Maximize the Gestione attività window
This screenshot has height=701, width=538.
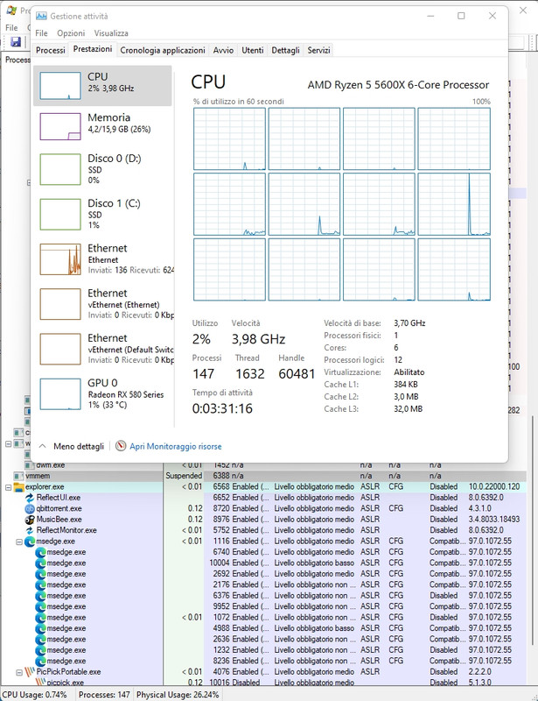point(461,16)
